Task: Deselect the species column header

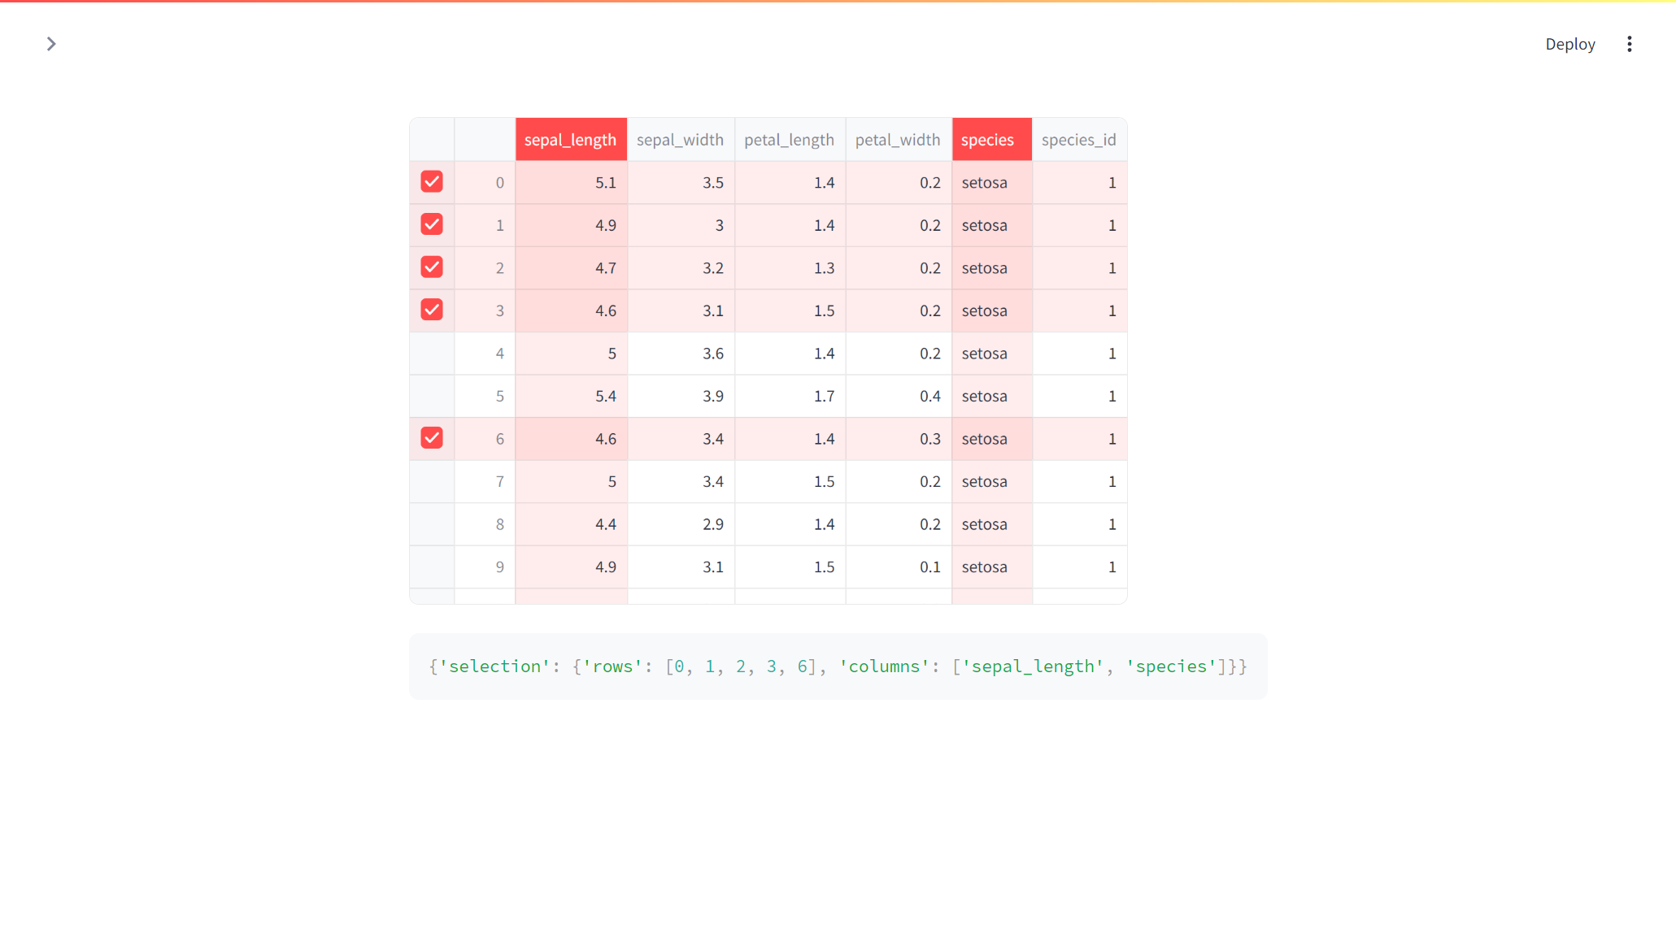Action: (x=991, y=139)
